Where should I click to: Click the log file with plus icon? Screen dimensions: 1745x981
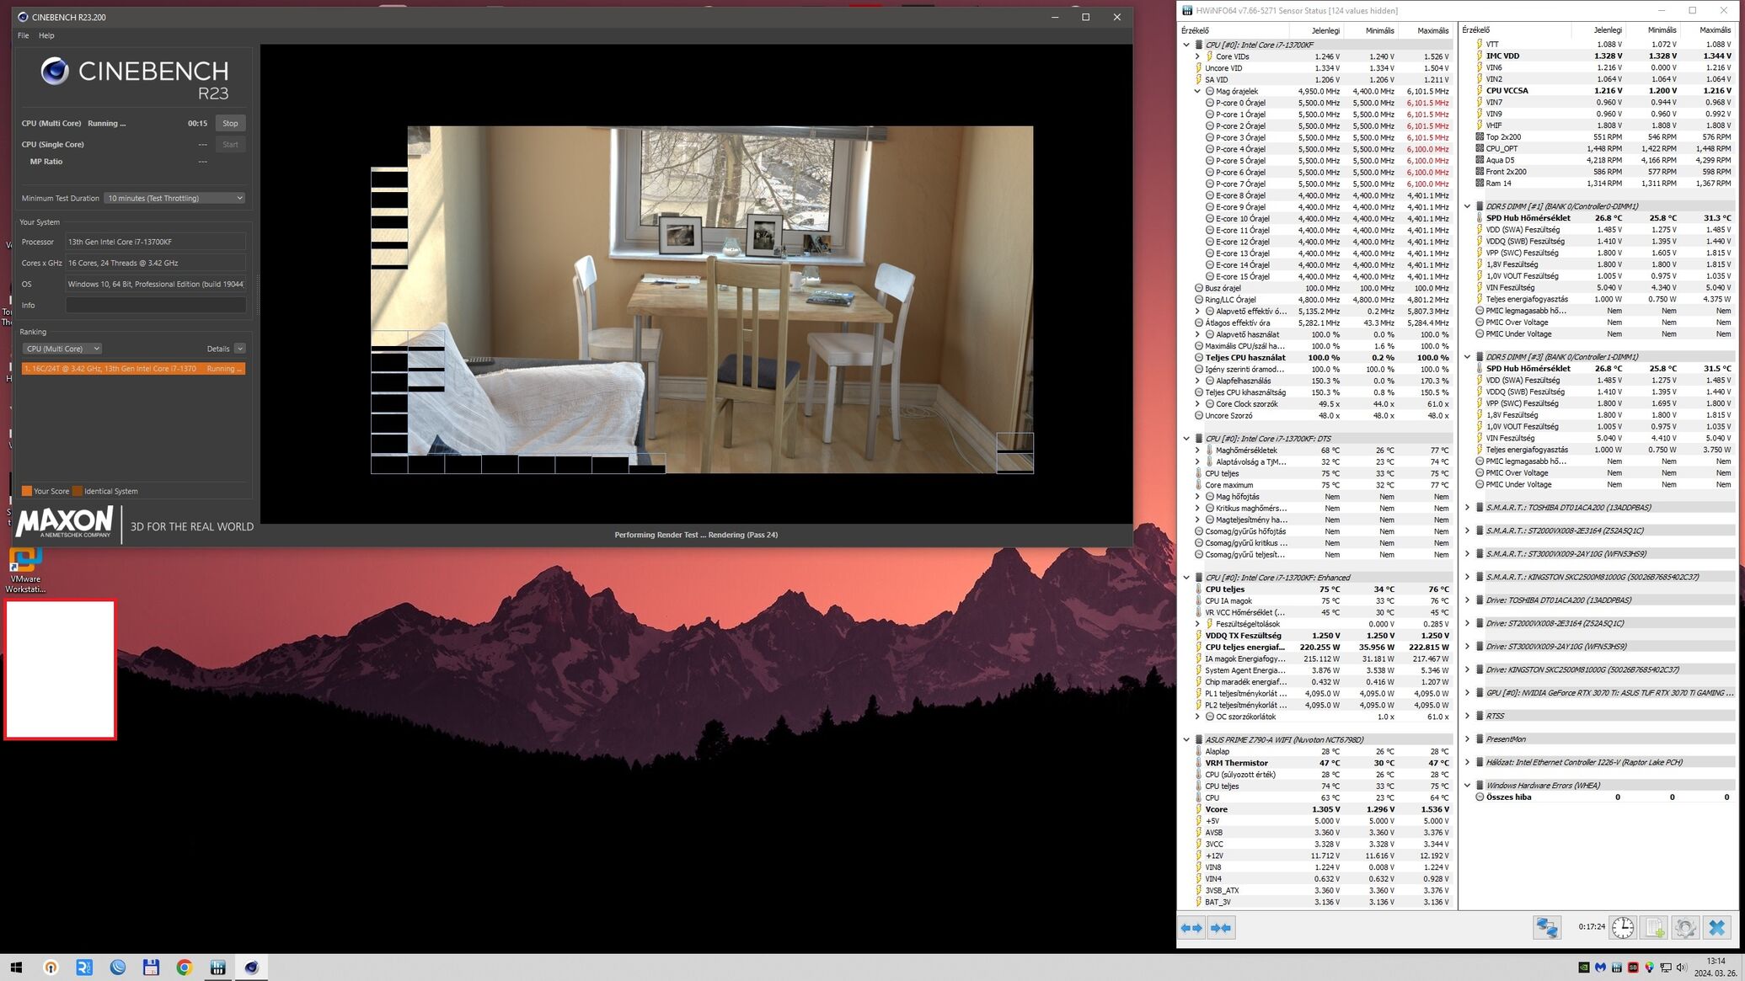[x=1654, y=928]
